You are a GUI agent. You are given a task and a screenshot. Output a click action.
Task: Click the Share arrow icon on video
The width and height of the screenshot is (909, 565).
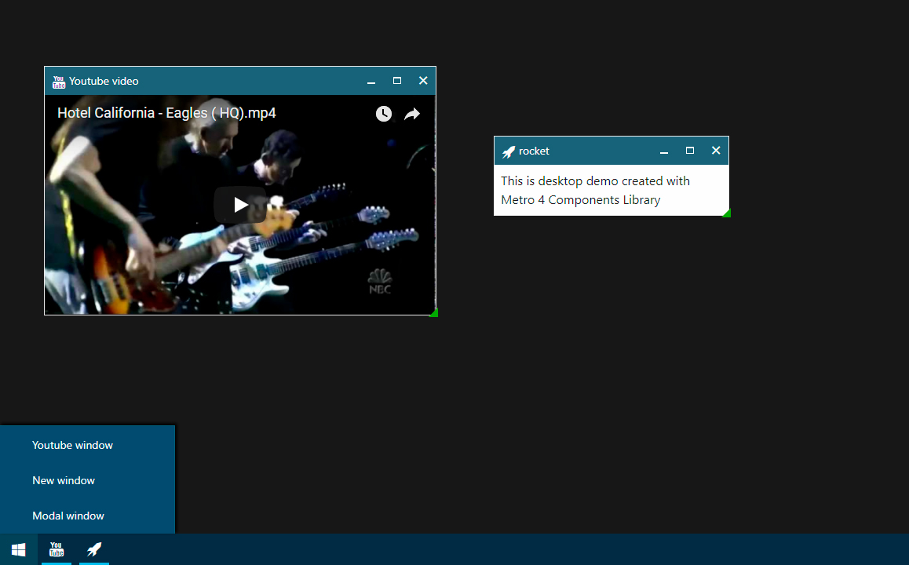click(412, 114)
